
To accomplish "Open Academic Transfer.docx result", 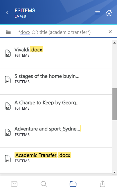I will (x=56, y=160).
